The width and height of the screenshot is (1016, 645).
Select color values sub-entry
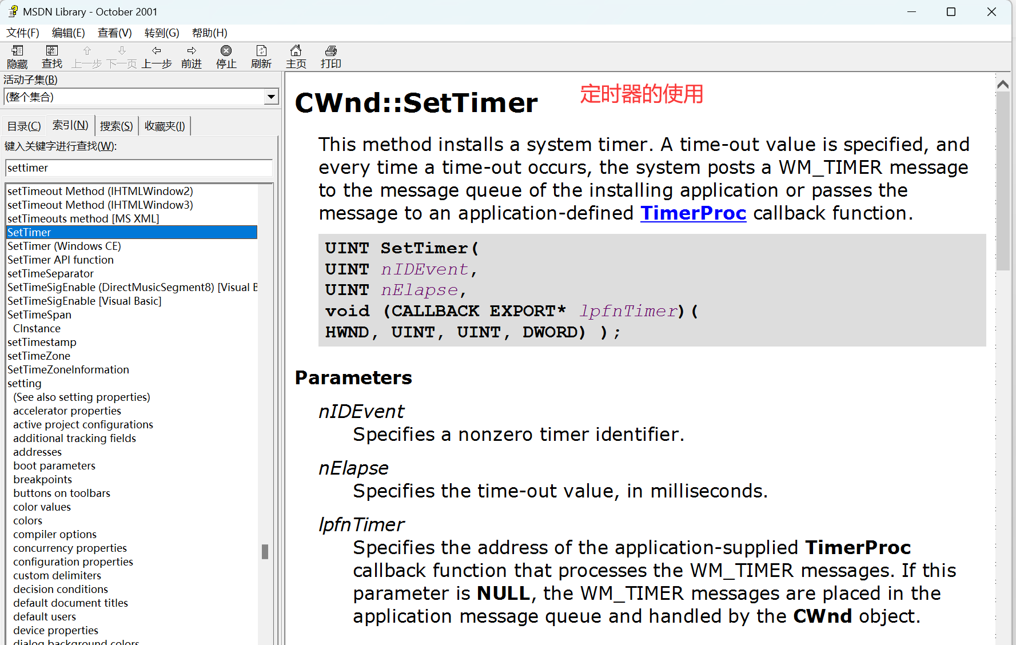42,507
